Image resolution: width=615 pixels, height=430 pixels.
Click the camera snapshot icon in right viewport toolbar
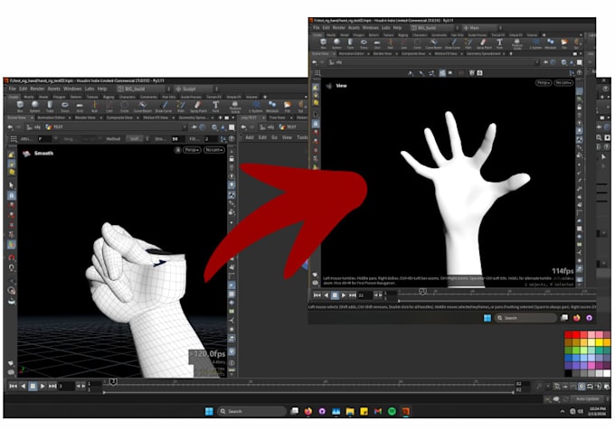coord(479,73)
